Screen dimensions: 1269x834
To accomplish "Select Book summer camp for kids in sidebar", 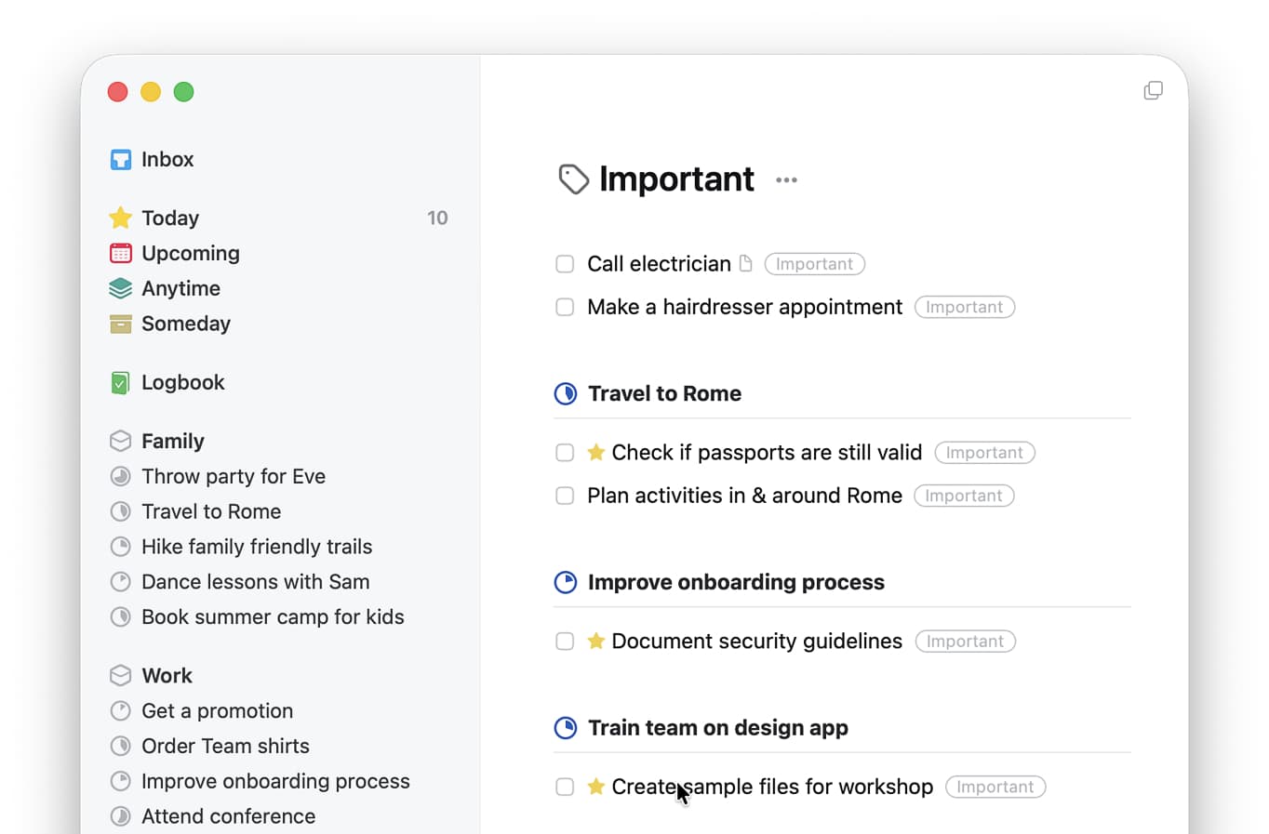I will coord(273,616).
